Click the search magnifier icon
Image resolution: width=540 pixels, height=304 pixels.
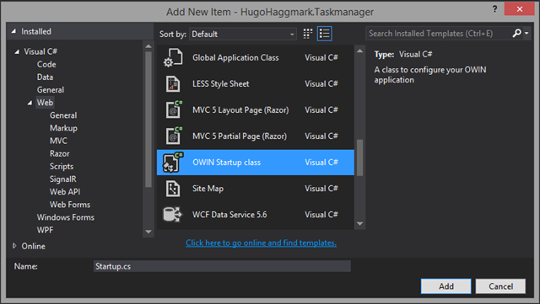tap(516, 33)
